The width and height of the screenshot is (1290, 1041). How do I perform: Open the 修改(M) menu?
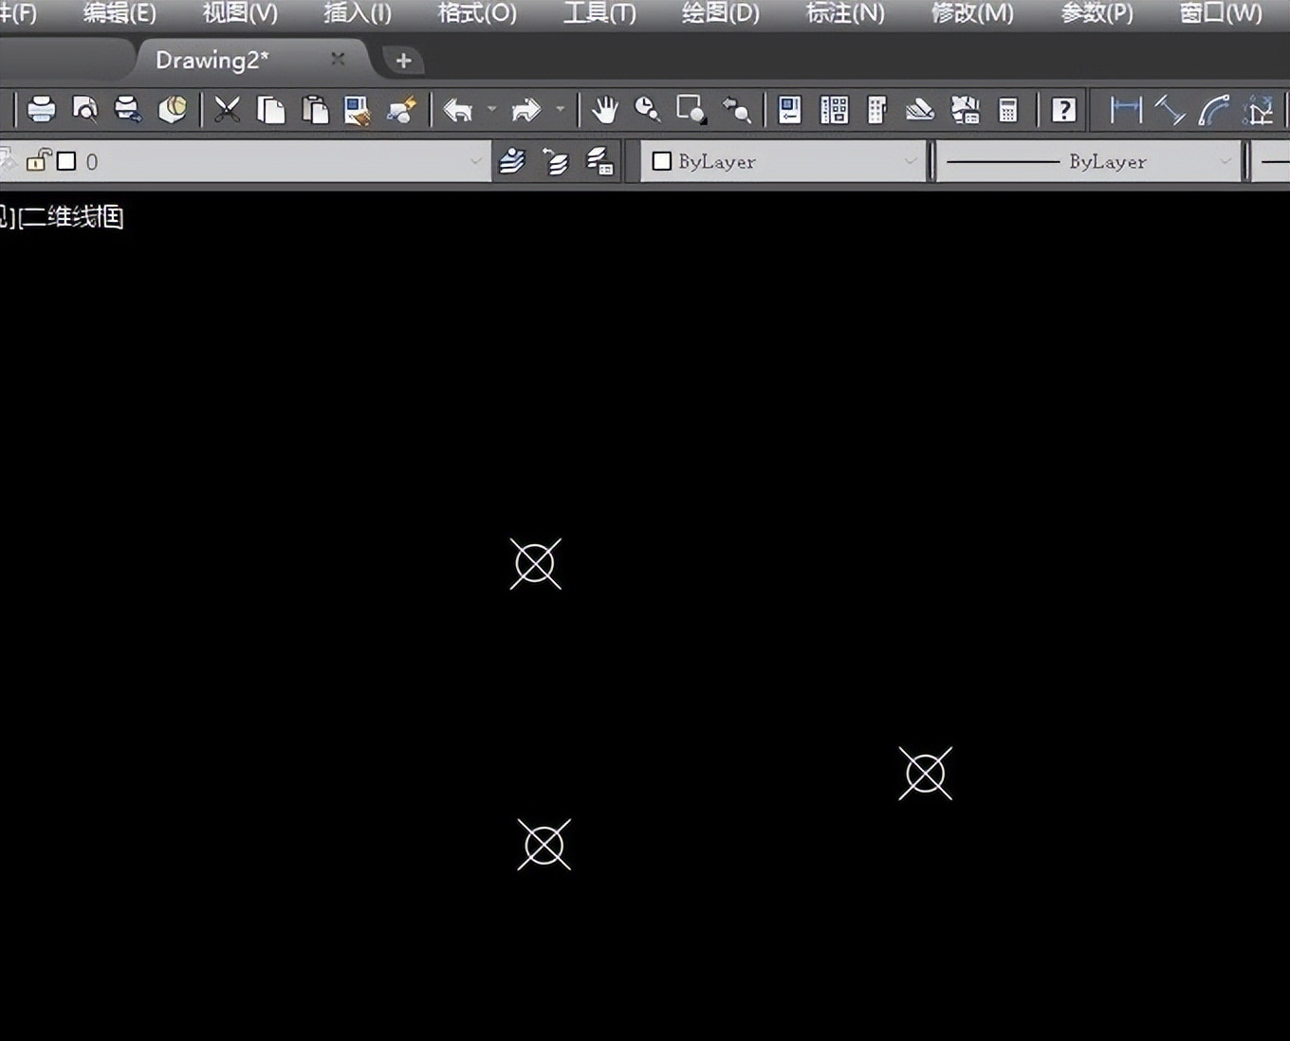click(971, 13)
